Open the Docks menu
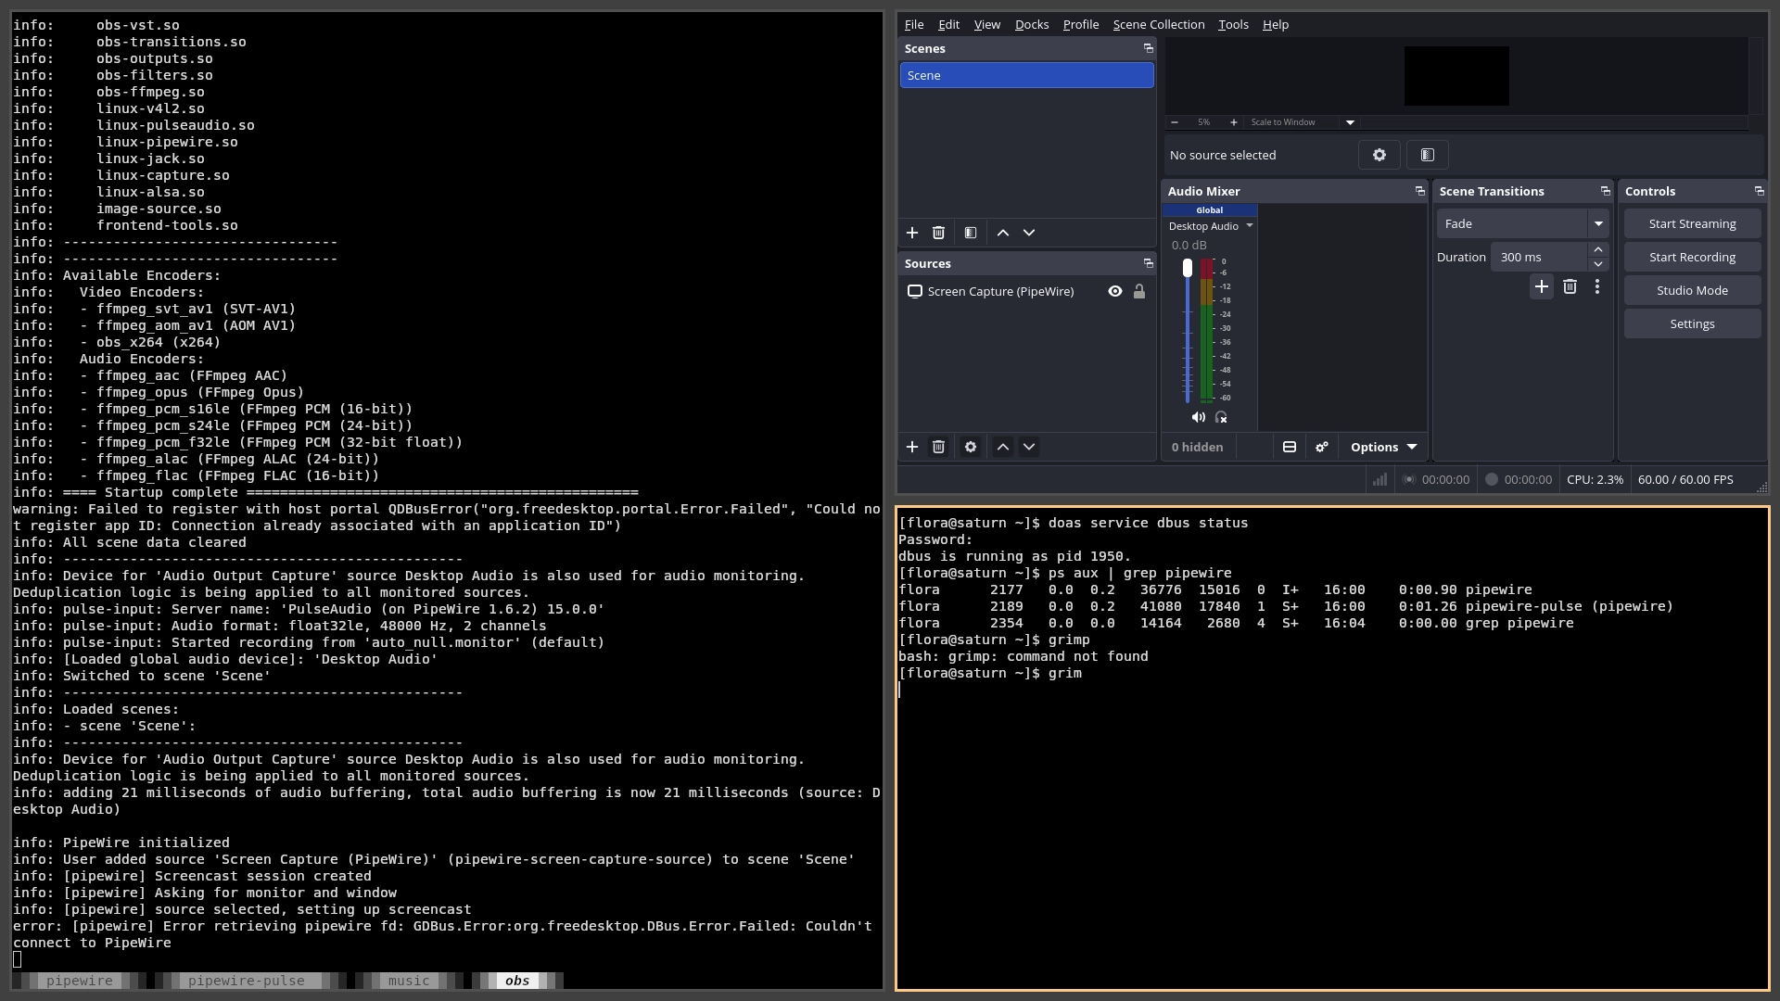The width and height of the screenshot is (1780, 1001). coord(1032,24)
